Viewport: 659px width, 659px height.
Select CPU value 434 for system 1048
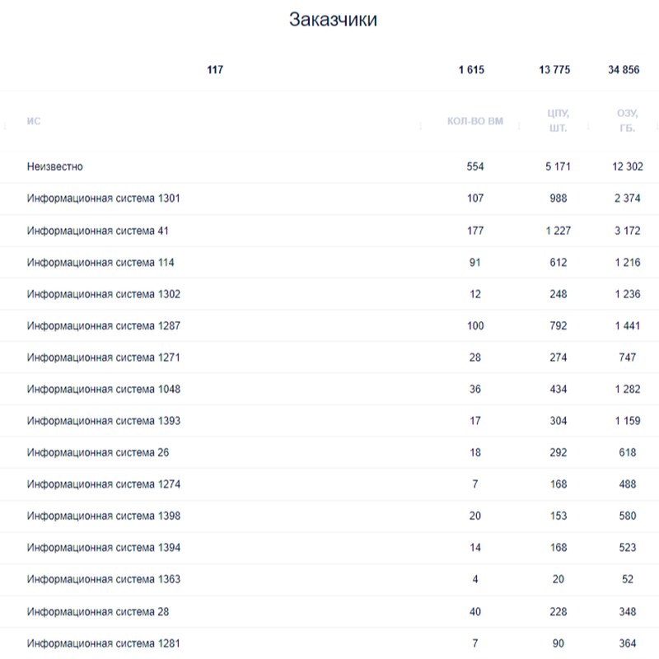pos(559,389)
